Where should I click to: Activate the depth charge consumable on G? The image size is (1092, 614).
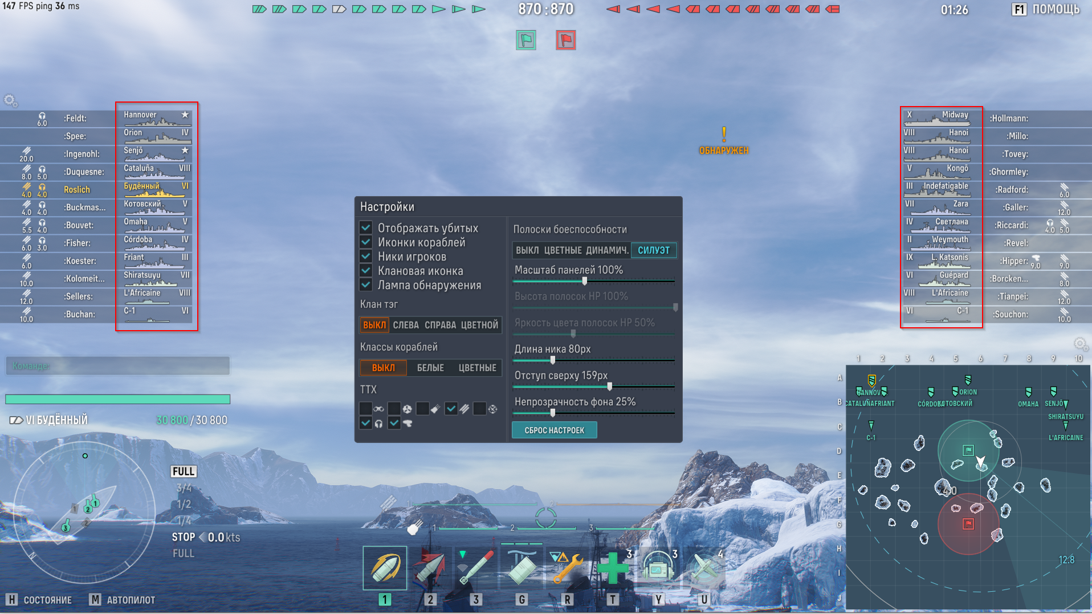tap(521, 568)
